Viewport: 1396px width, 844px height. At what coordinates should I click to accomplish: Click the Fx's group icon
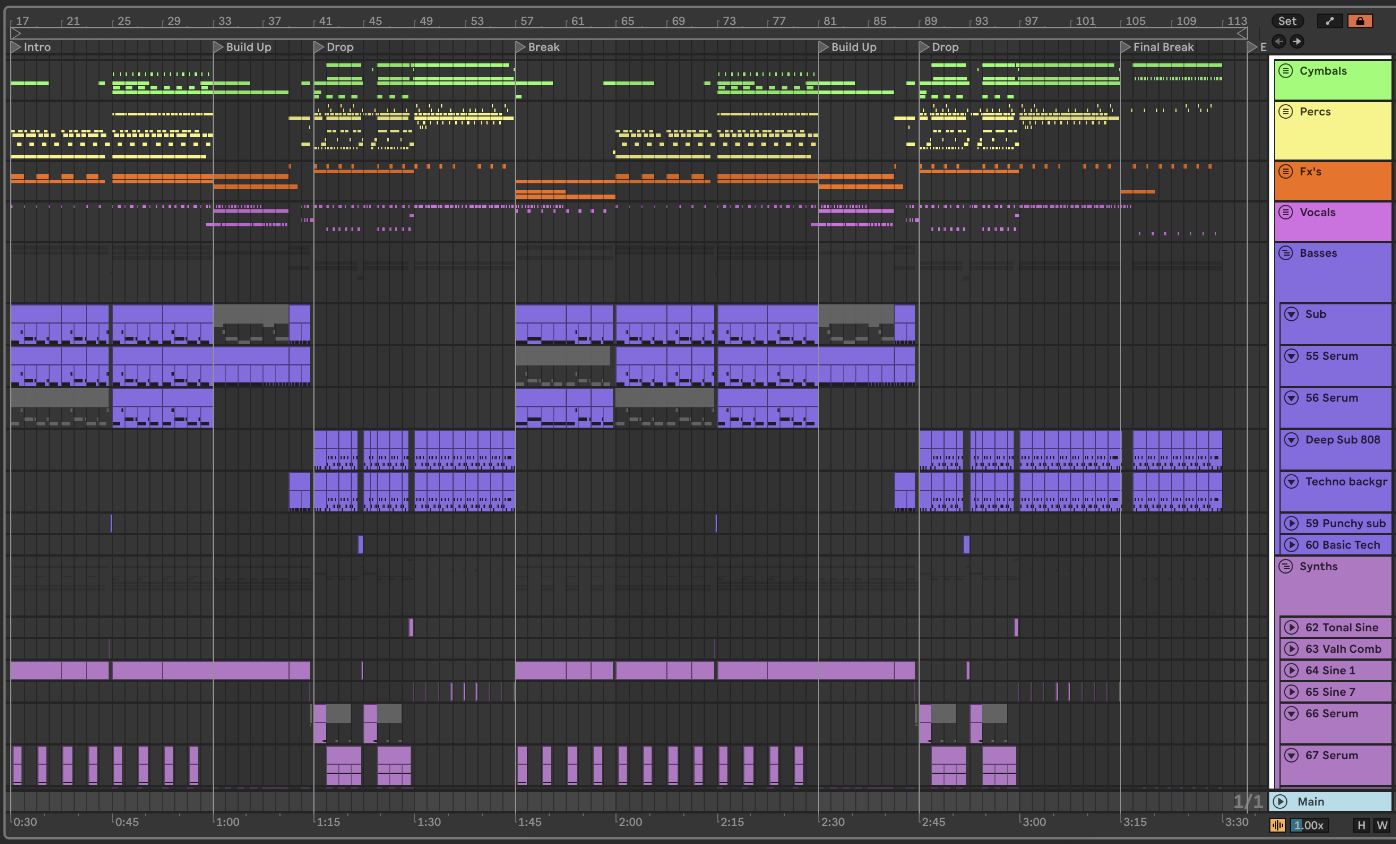point(1286,171)
